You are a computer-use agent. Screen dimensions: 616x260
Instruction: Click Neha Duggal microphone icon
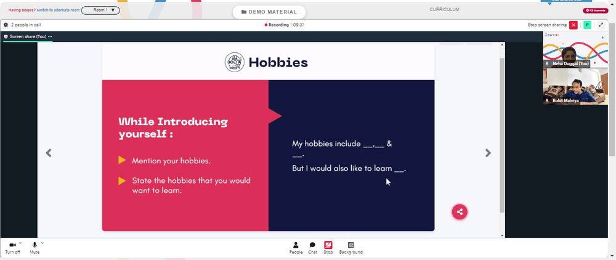coord(547,63)
